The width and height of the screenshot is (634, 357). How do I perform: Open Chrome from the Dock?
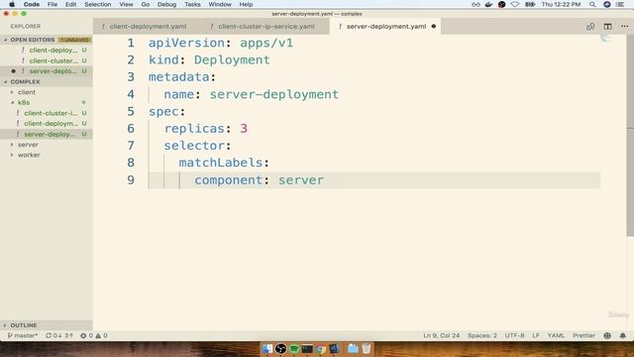(321, 348)
